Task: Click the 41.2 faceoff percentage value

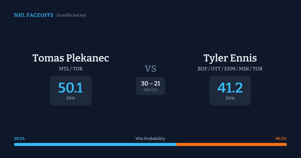Action: tap(230, 88)
